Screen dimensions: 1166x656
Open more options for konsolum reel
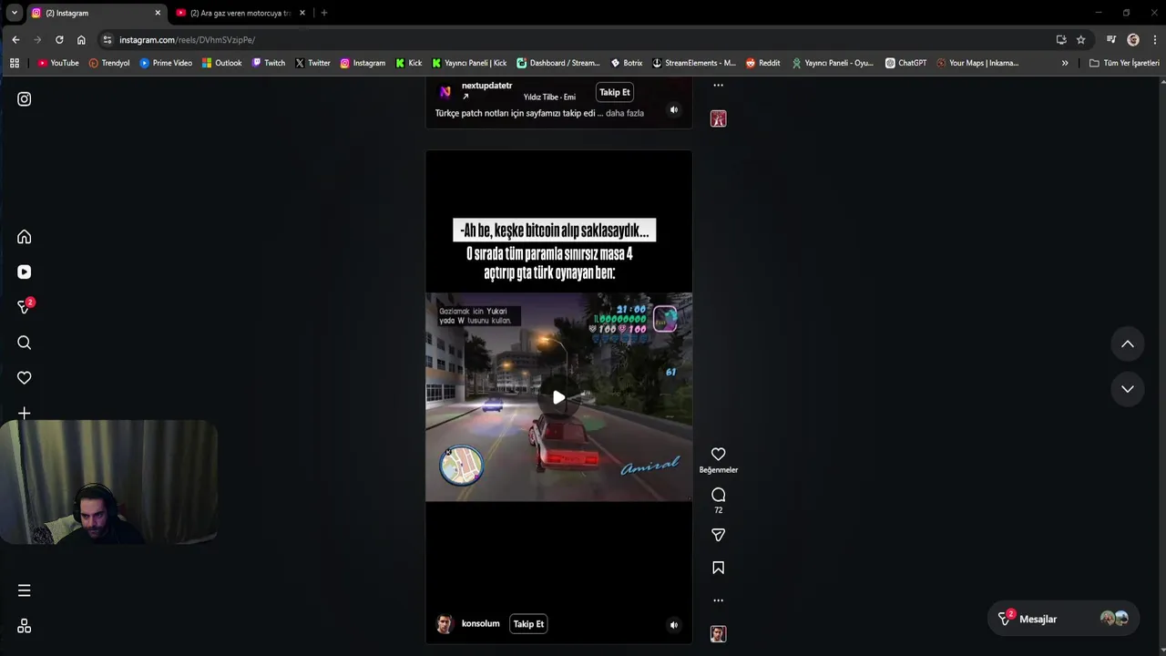tap(718, 600)
